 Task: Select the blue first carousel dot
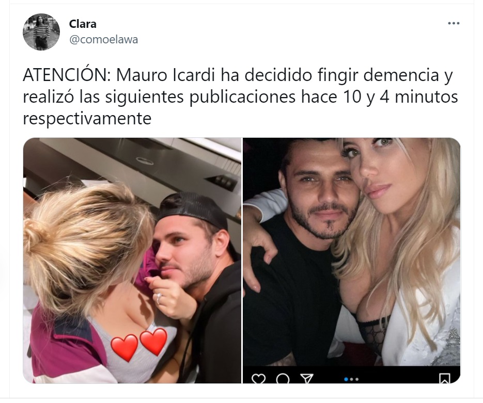point(346,379)
